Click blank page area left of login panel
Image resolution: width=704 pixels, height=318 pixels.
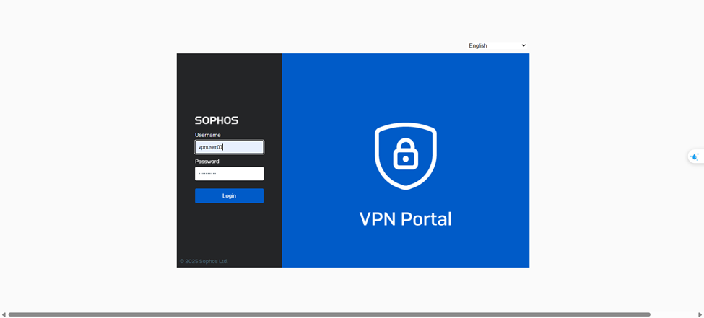[x=87, y=159]
